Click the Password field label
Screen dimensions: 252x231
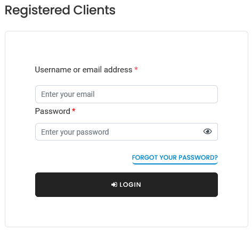click(53, 111)
